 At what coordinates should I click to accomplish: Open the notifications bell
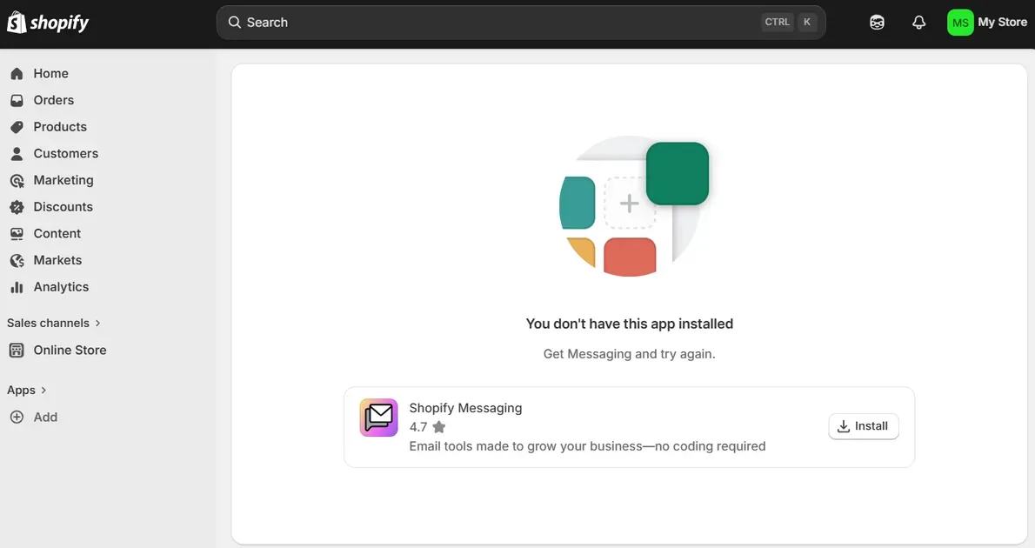point(918,23)
